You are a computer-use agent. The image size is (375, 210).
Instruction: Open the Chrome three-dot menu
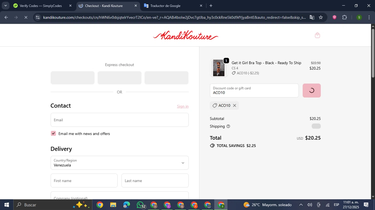tap(369, 17)
